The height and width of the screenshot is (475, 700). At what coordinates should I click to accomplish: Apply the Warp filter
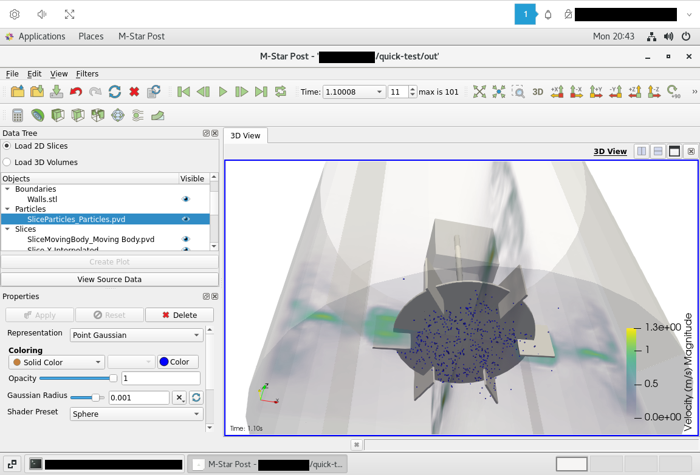(x=157, y=115)
